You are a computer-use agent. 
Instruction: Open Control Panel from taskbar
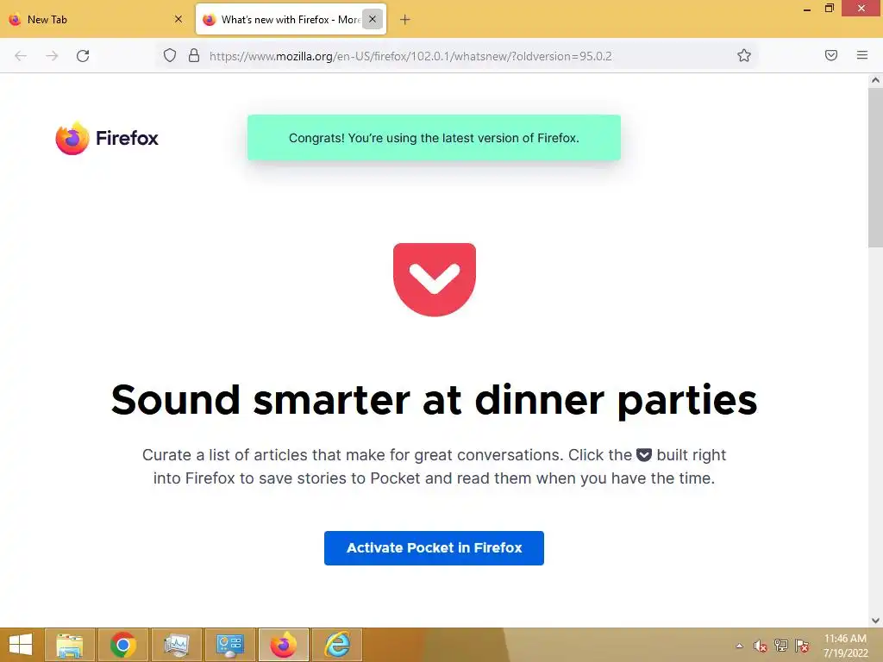230,645
